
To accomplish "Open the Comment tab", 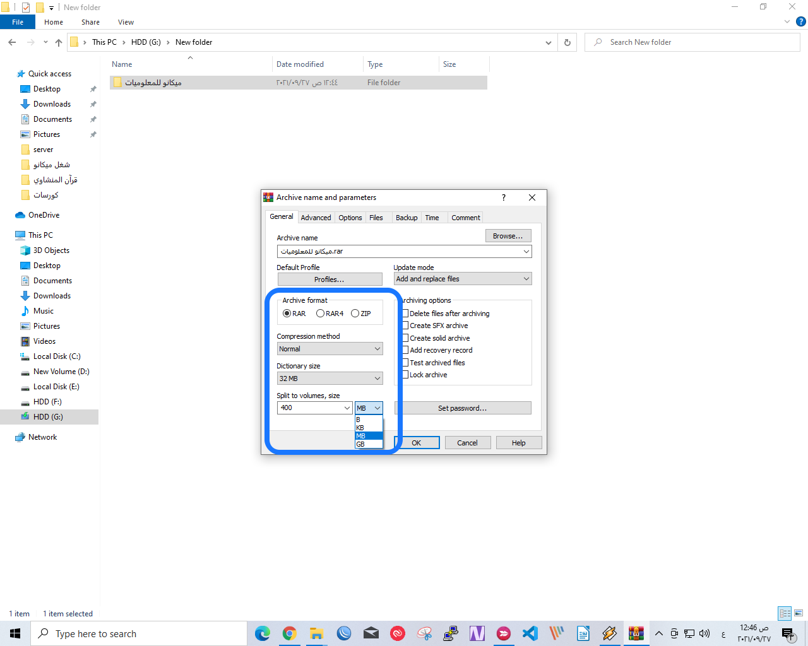I will 466,218.
